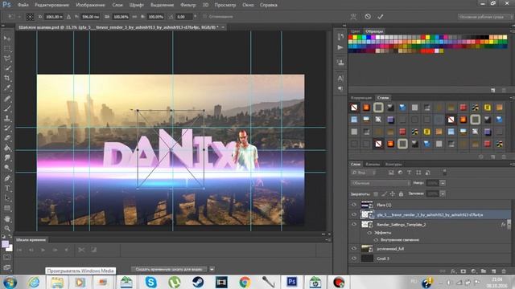The height and width of the screenshot is (289, 515).
Task: Filter layers by type layers (T icon)
Action: 410,173
